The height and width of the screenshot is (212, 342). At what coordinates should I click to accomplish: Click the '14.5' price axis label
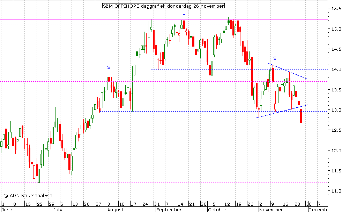pos(336,49)
